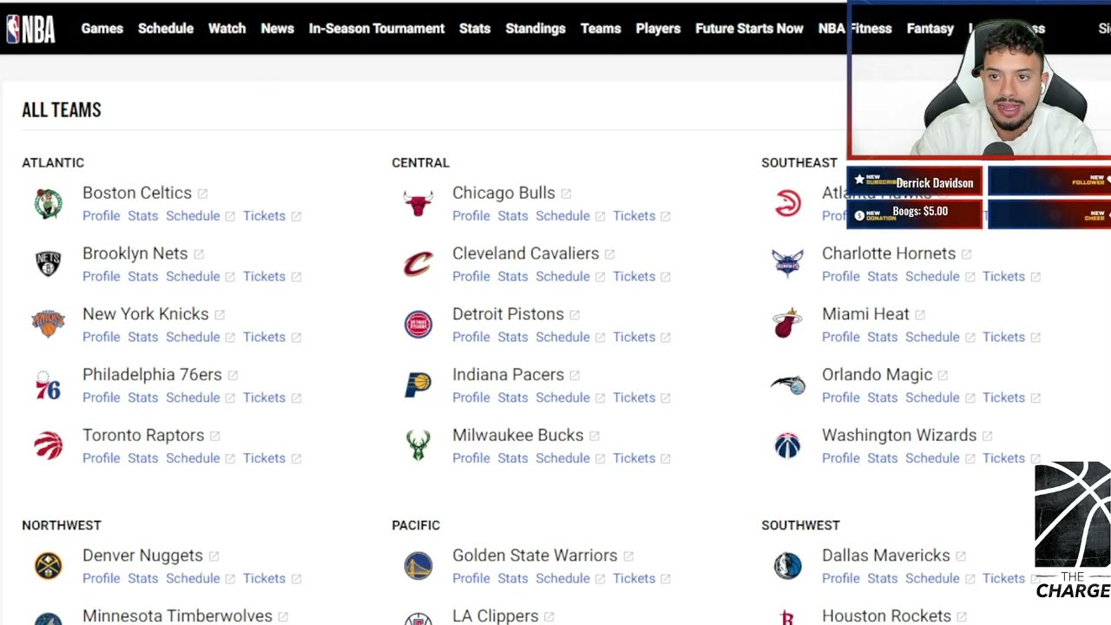Screen dimensions: 1111x625
Task: Click the Chicago Bulls team logo
Action: coord(418,203)
